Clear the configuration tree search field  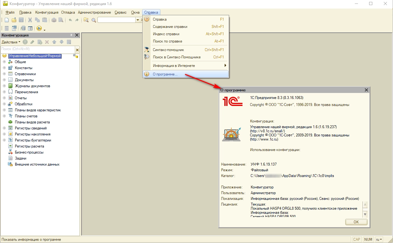[77, 50]
